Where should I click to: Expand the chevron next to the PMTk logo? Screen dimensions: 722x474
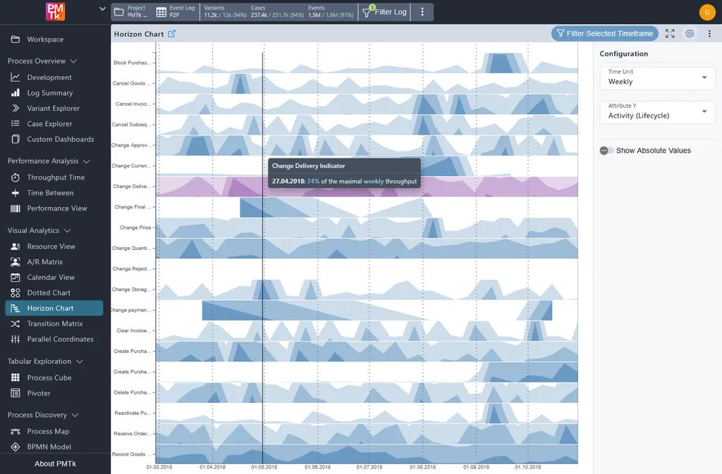pyautogui.click(x=102, y=8)
